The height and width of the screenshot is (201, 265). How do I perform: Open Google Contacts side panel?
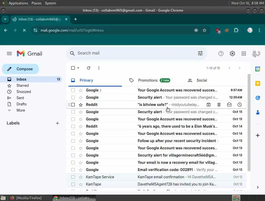click(257, 112)
